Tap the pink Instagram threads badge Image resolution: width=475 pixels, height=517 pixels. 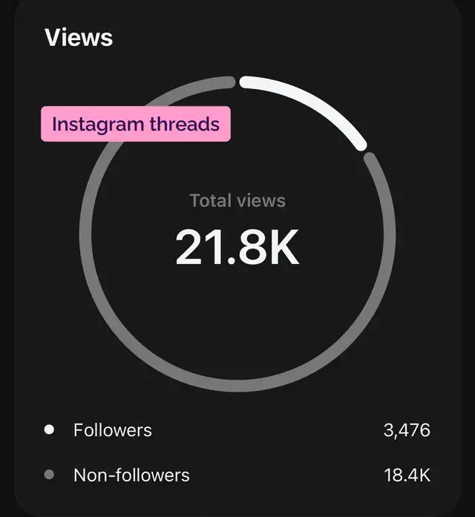coord(136,124)
